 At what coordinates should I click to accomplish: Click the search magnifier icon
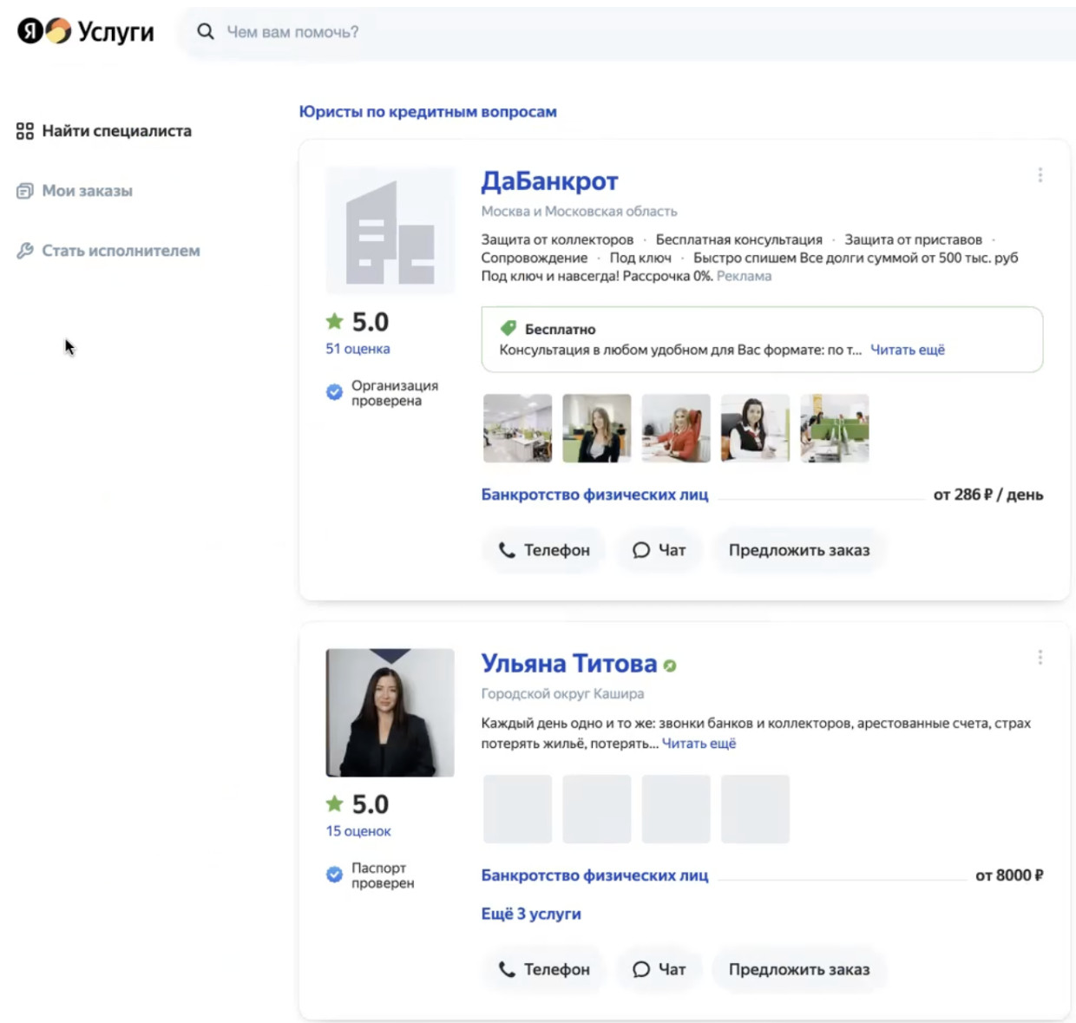(x=205, y=32)
